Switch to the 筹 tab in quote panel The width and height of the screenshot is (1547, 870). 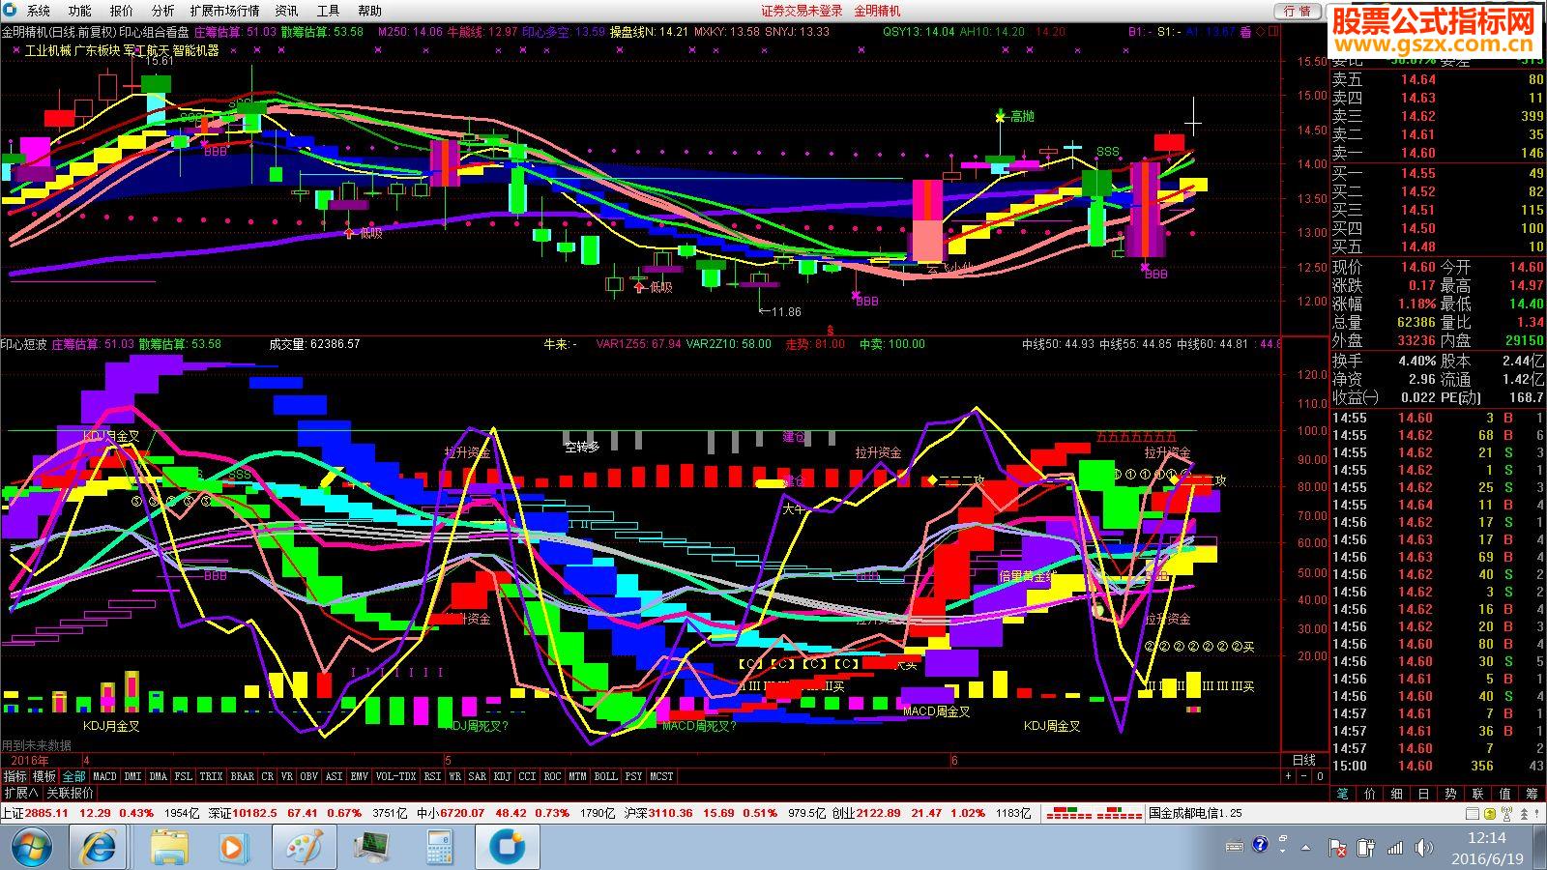(1532, 794)
